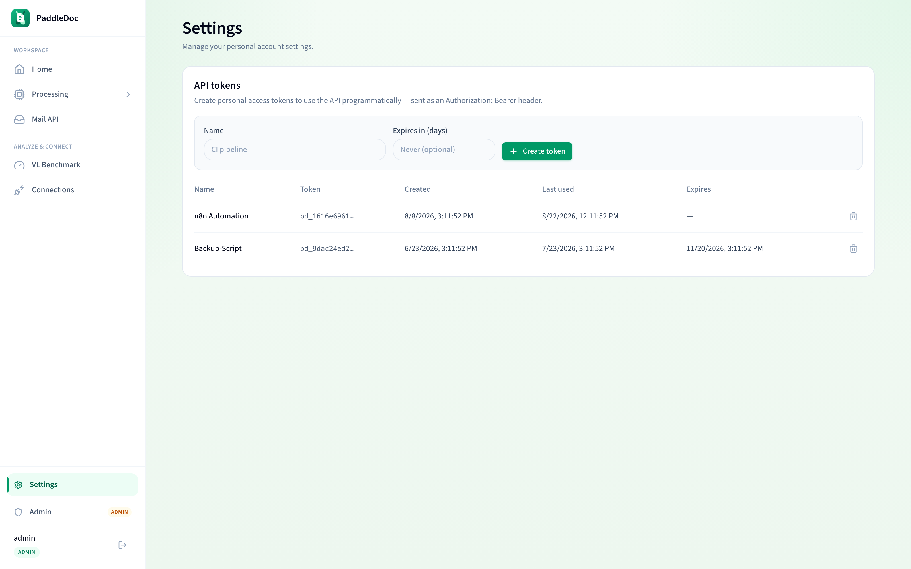This screenshot has width=911, height=569.
Task: Go to VL Benchmark
Action: (x=72, y=165)
